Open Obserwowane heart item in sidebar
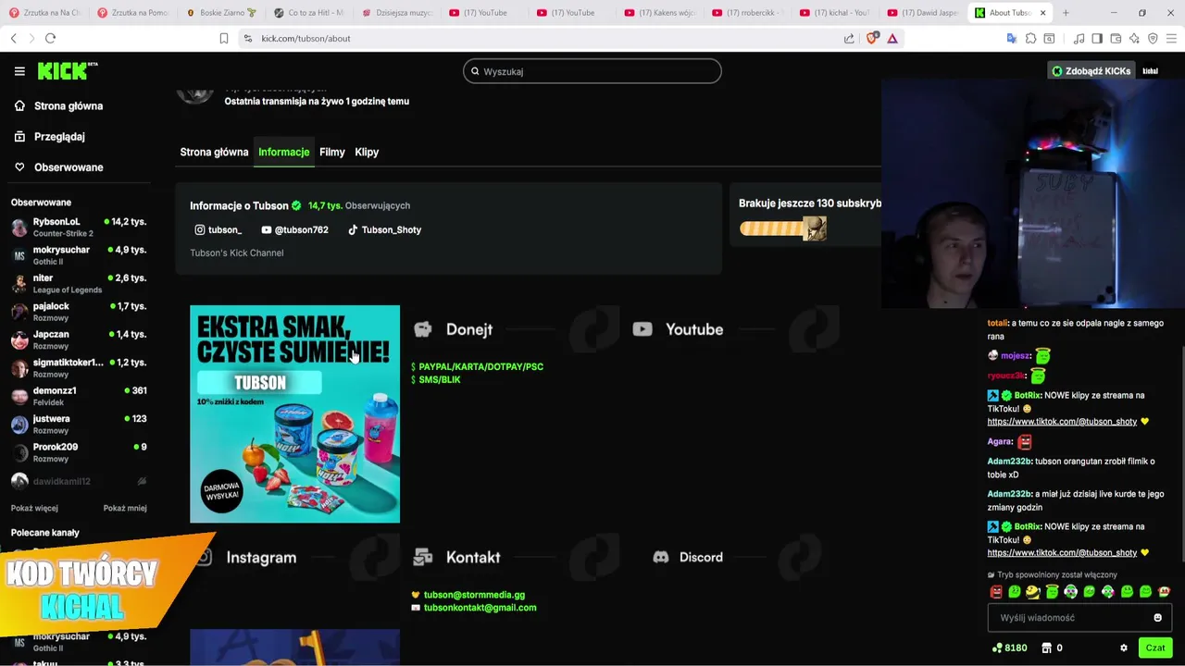Viewport: 1185px width, 666px height. tap(59, 167)
